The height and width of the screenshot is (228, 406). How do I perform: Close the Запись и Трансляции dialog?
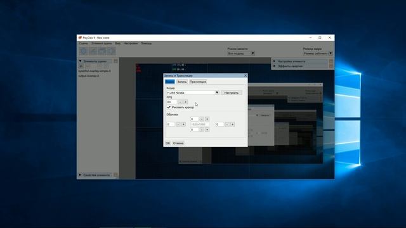point(246,75)
